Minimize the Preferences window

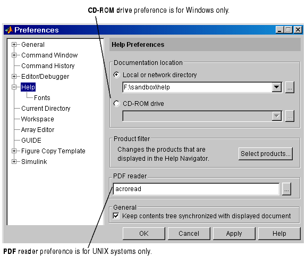[x=280, y=30]
